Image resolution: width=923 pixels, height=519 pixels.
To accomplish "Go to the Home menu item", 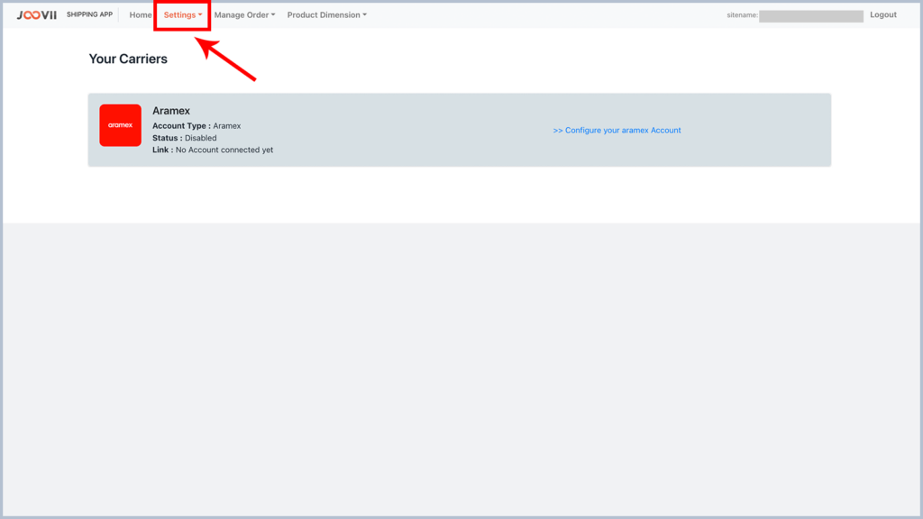I will 141,15.
